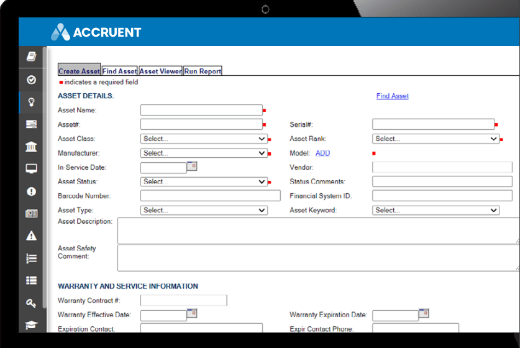Select the lightbulb icon in the sidebar
Image resolution: width=520 pixels, height=348 pixels.
(31, 102)
